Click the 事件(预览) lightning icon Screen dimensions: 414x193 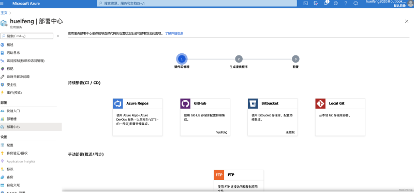tap(3, 93)
